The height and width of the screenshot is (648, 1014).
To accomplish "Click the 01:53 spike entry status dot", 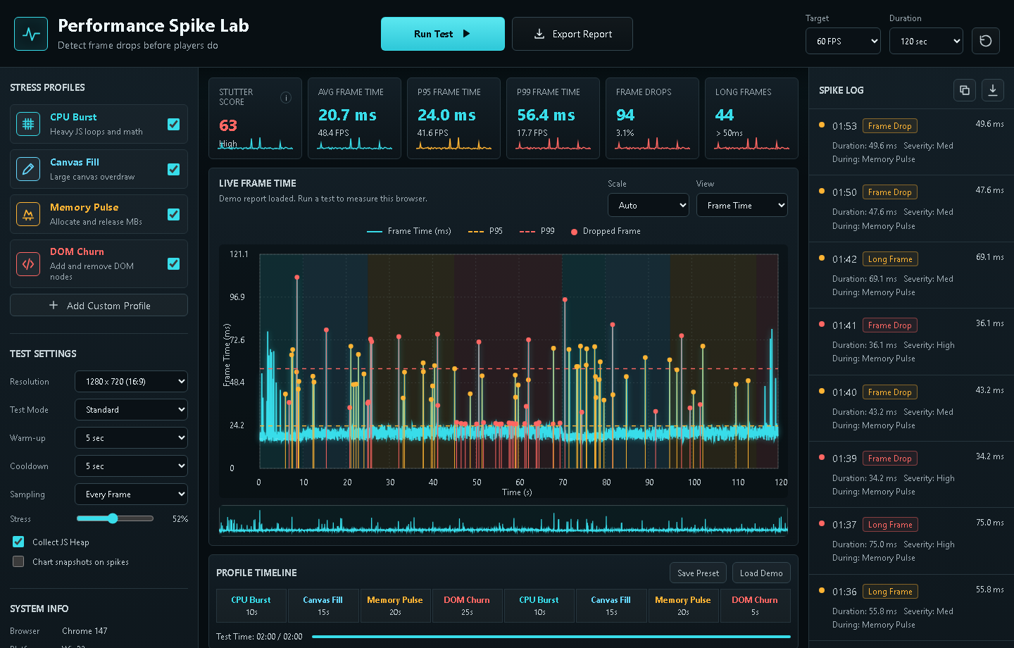I will point(822,125).
